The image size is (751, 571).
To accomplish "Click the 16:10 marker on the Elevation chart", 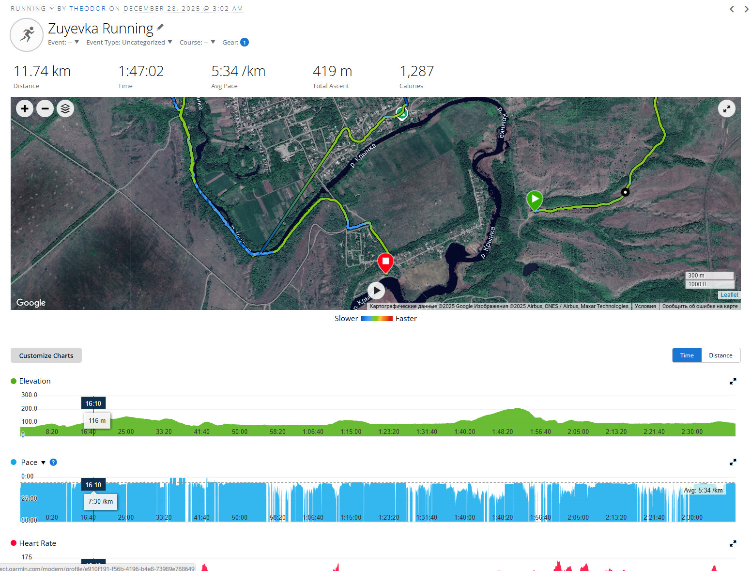I will (93, 403).
